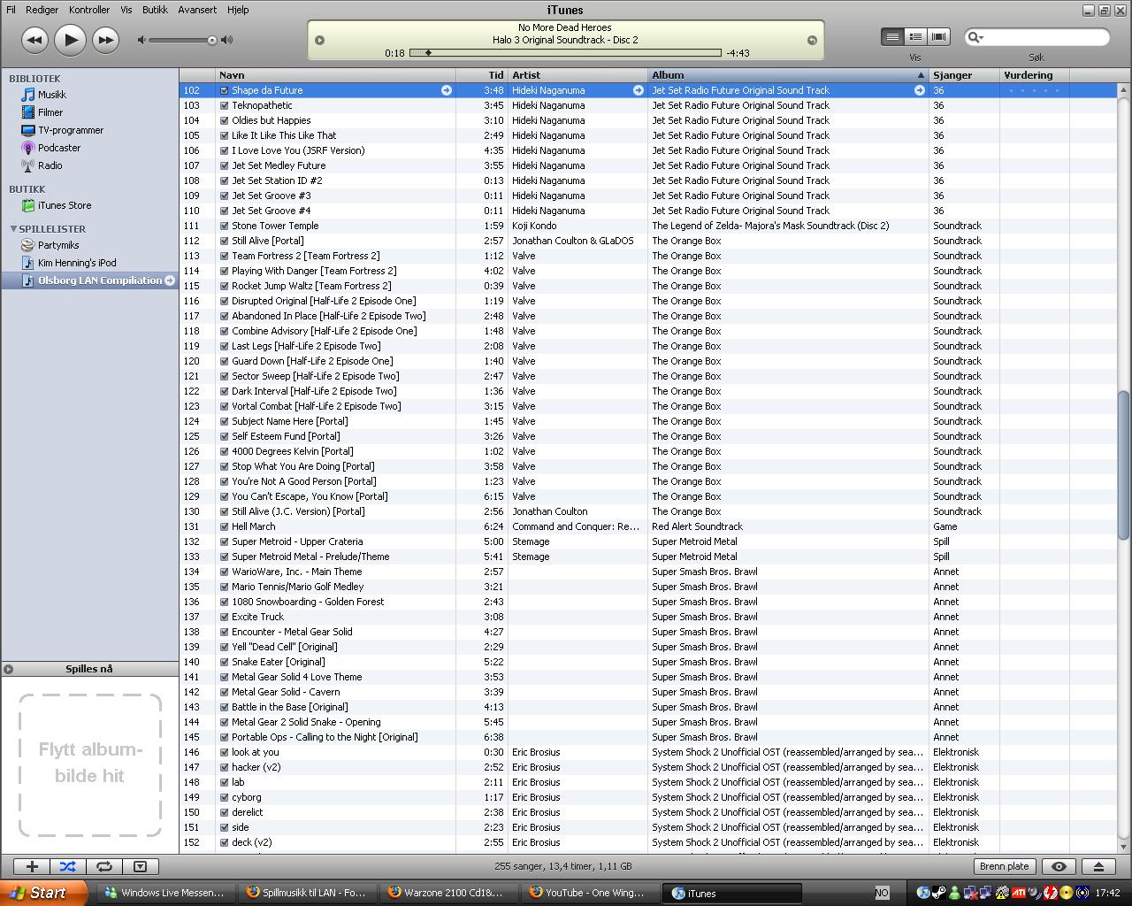Switch to the YouTube One Wing taskbar item
This screenshot has width=1132, height=906.
590,893
